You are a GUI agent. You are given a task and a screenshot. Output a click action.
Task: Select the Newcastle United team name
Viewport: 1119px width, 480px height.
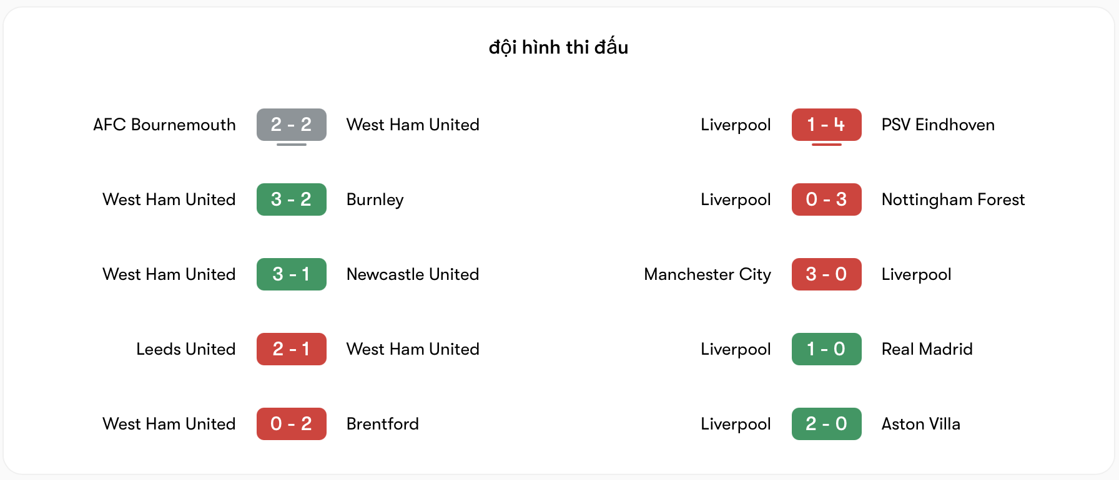[x=413, y=274]
